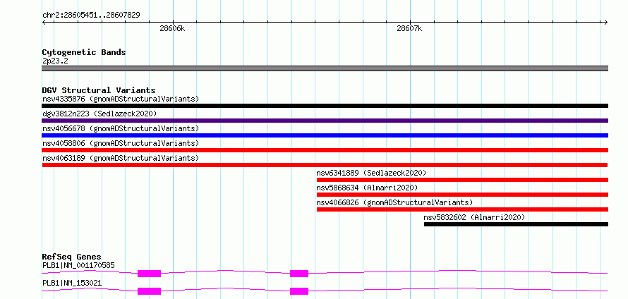
Task: Open variant label nsv4066826 (gnomADStructuralVariants)
Action: tap(394, 202)
